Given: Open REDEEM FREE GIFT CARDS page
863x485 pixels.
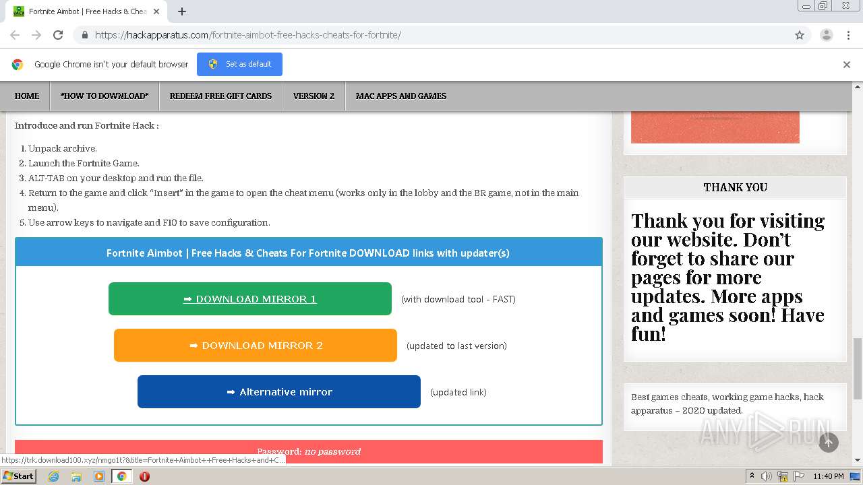Looking at the screenshot, I should point(220,96).
